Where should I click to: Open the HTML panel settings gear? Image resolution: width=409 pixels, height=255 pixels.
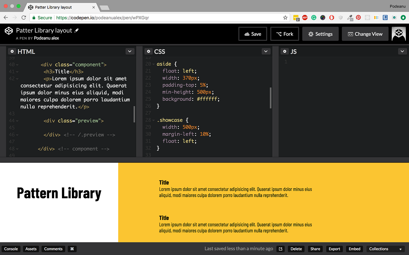click(12, 51)
